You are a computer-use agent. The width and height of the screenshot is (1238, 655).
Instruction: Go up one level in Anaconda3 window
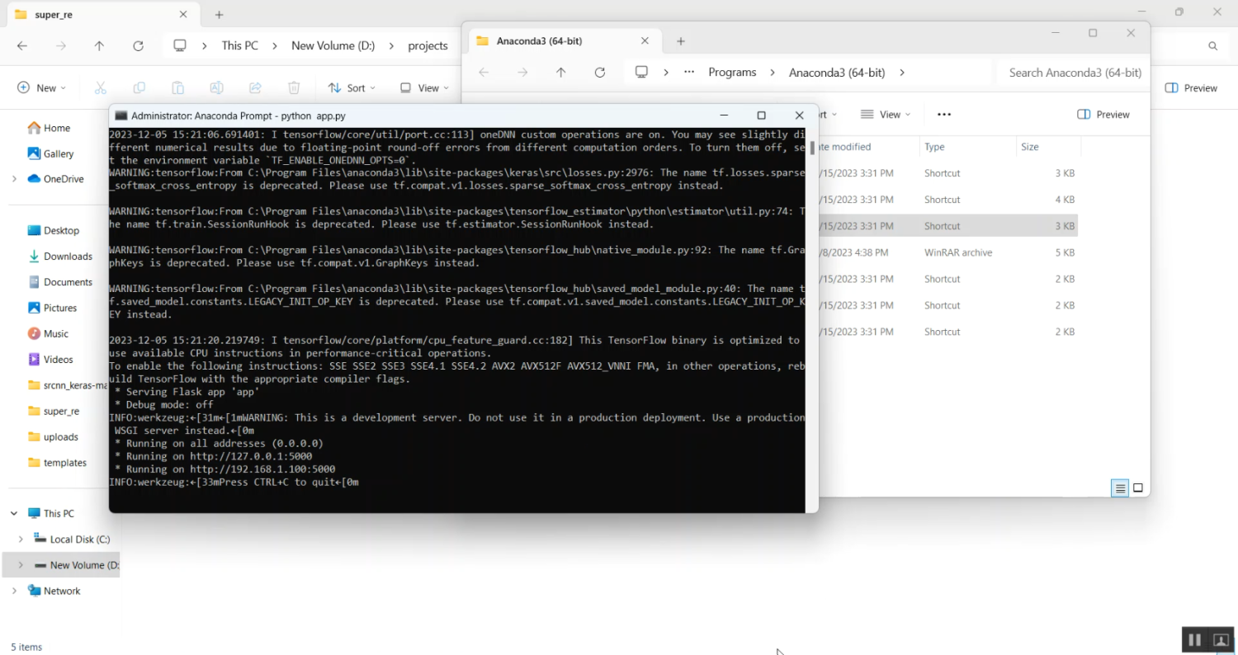[561, 73]
